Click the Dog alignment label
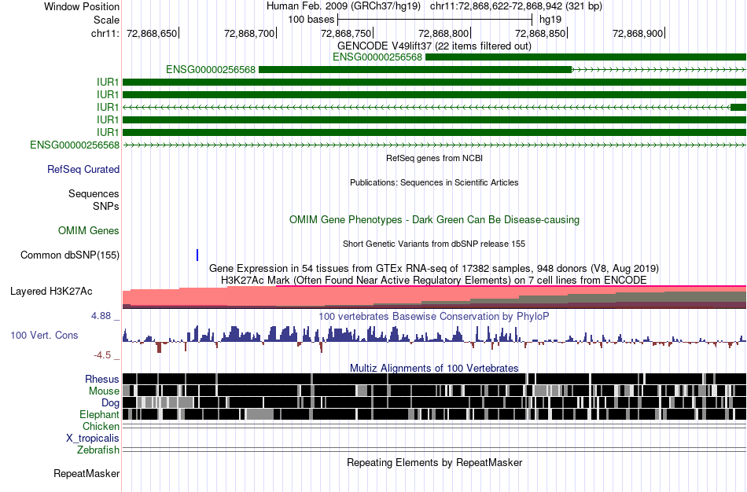Viewport: 747px width, 492px height. pos(110,403)
